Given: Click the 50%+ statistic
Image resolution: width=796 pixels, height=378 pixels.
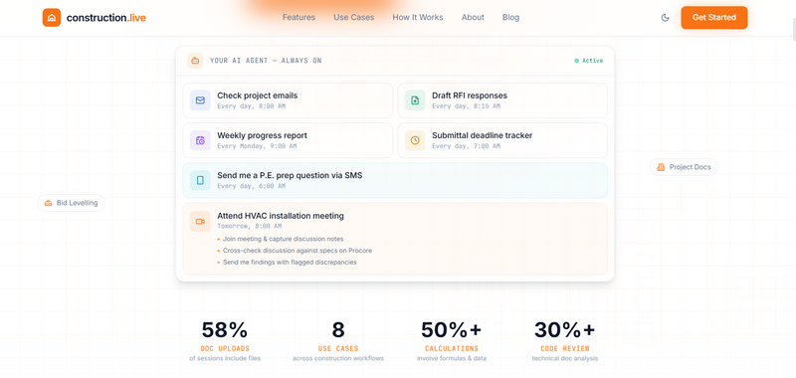Looking at the screenshot, I should pyautogui.click(x=452, y=330).
